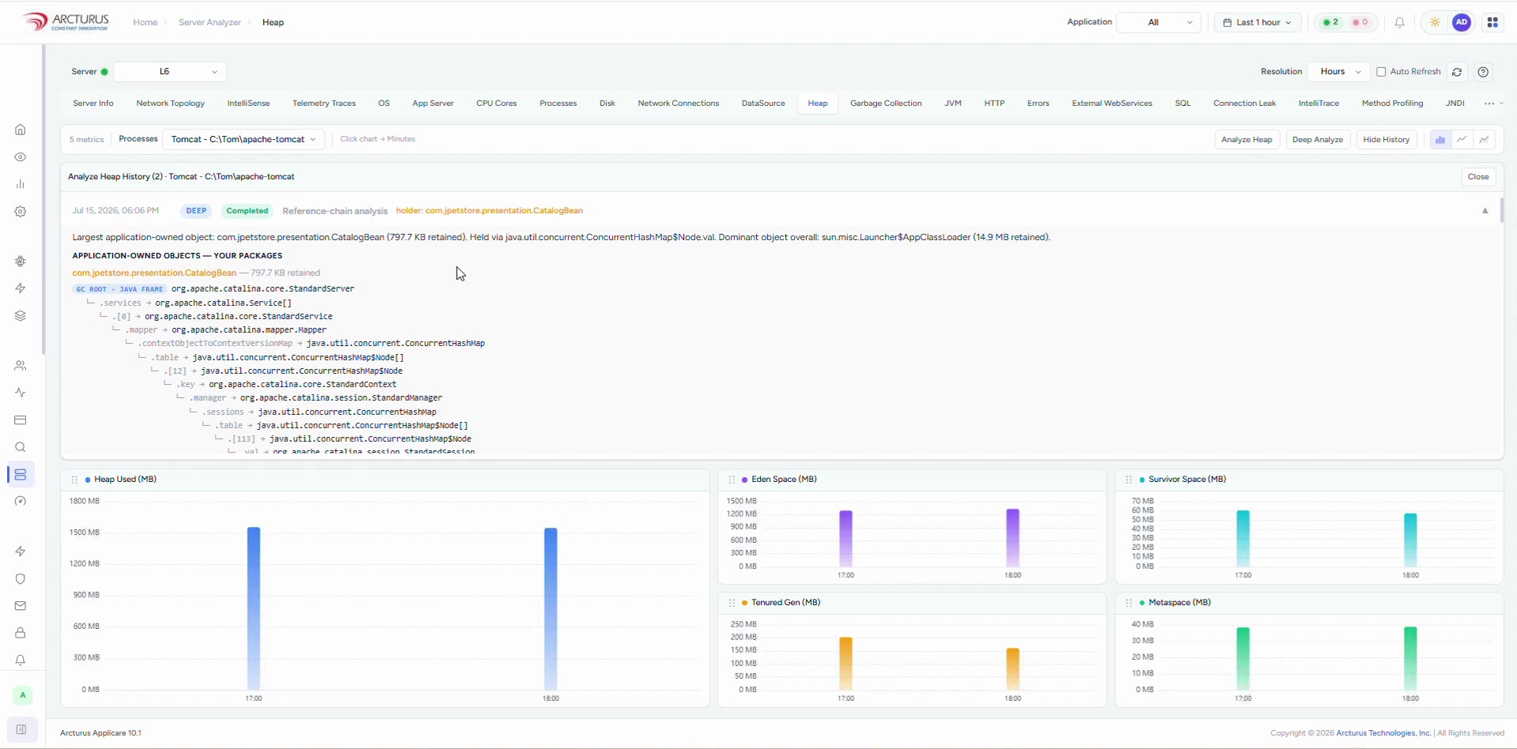Click the Arcturus logo
This screenshot has height=749, width=1517.
click(66, 21)
